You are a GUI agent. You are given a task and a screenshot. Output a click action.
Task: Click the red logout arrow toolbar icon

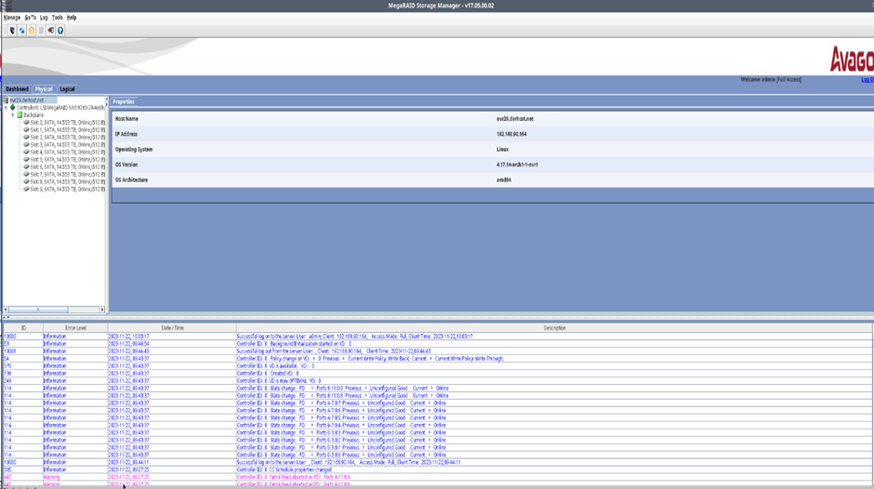[50, 31]
